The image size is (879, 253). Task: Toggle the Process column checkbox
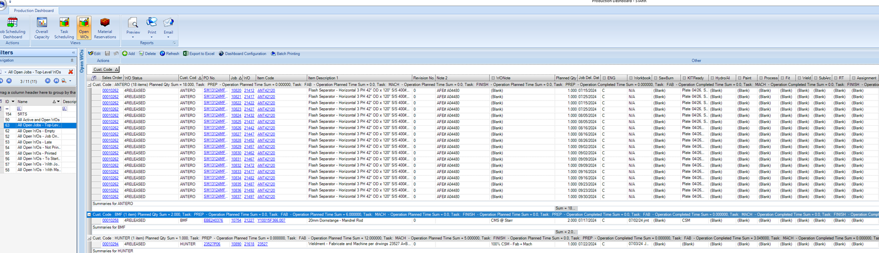click(x=761, y=78)
